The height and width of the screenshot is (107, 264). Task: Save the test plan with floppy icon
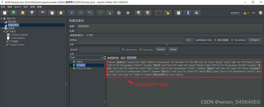[x=32, y=13]
